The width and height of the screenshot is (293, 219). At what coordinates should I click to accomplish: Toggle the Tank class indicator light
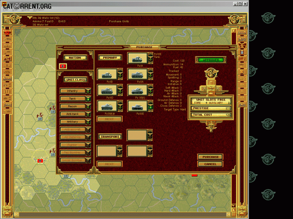pos(88,99)
